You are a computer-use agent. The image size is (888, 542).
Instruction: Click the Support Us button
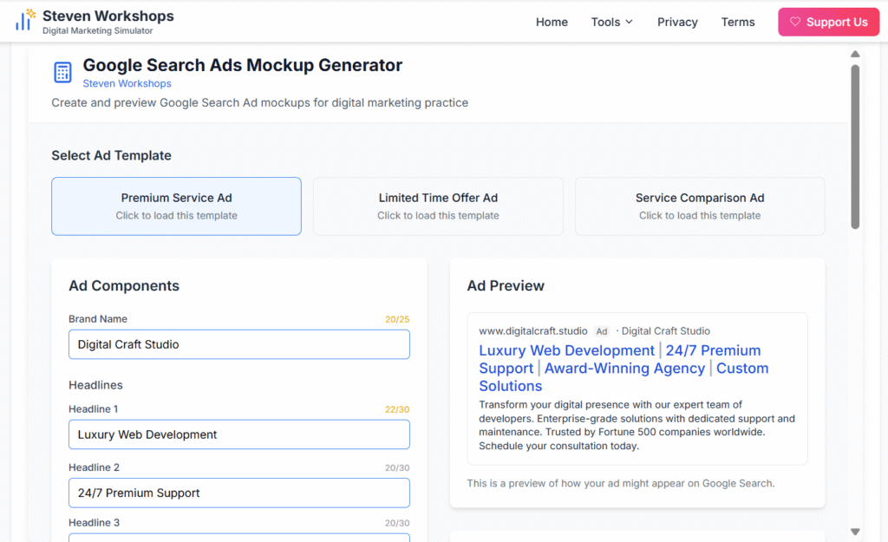click(x=828, y=22)
